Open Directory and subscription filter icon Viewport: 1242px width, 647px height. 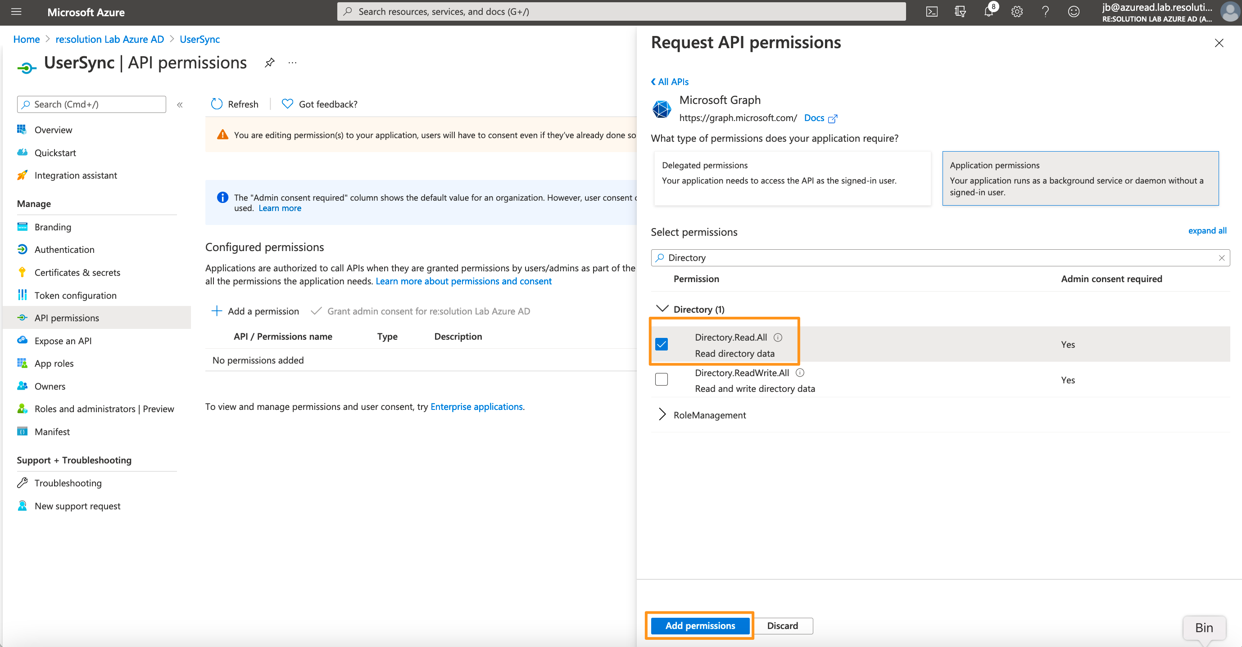960,12
